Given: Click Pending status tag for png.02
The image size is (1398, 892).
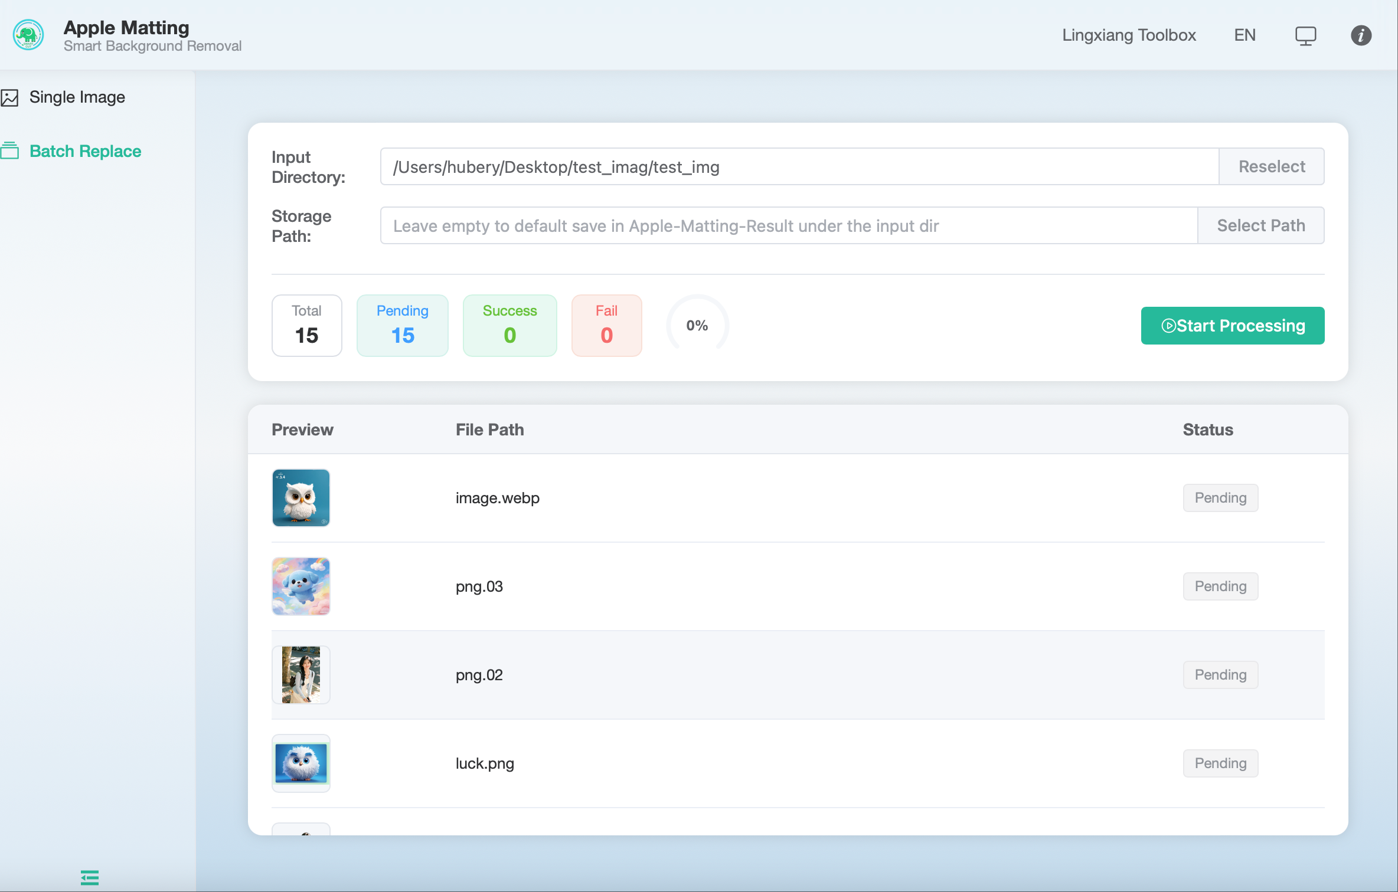Looking at the screenshot, I should click(x=1220, y=675).
